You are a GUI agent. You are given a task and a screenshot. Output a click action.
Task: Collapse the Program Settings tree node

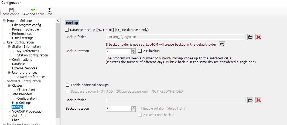coord(4,21)
